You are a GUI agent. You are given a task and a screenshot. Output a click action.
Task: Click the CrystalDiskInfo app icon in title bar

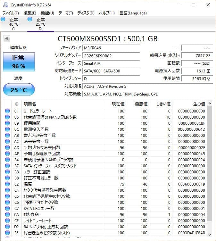[5, 5]
